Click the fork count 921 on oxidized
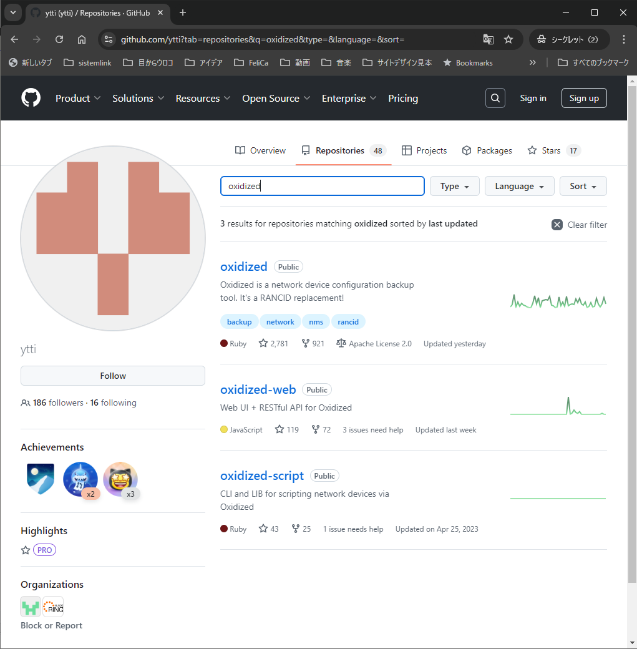This screenshot has width=637, height=649. point(313,344)
